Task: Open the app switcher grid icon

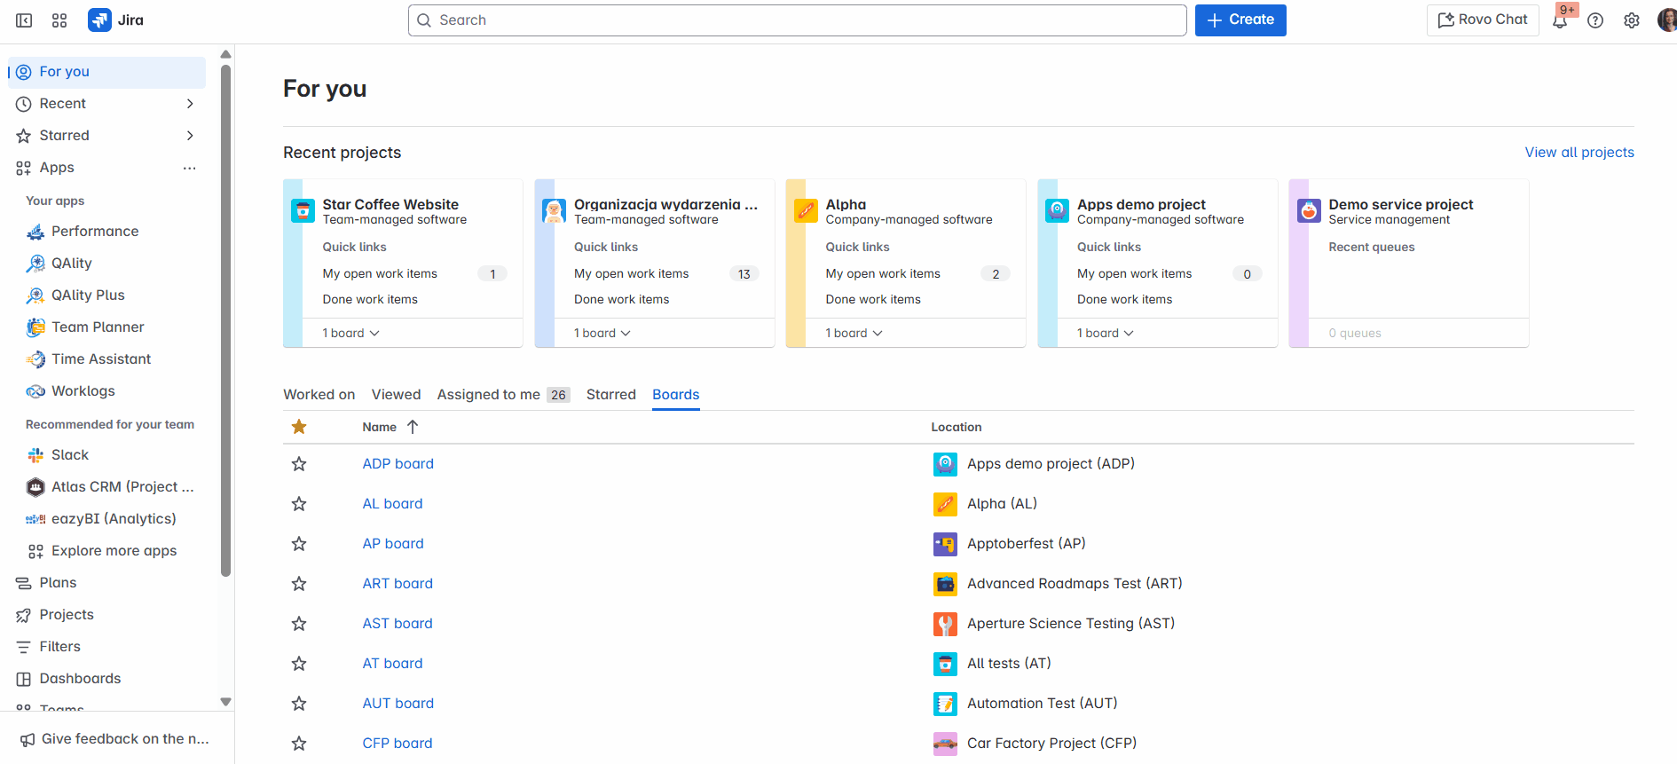Action: click(59, 20)
